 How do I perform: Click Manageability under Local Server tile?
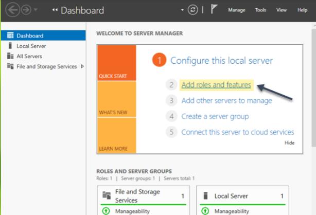(x=232, y=211)
